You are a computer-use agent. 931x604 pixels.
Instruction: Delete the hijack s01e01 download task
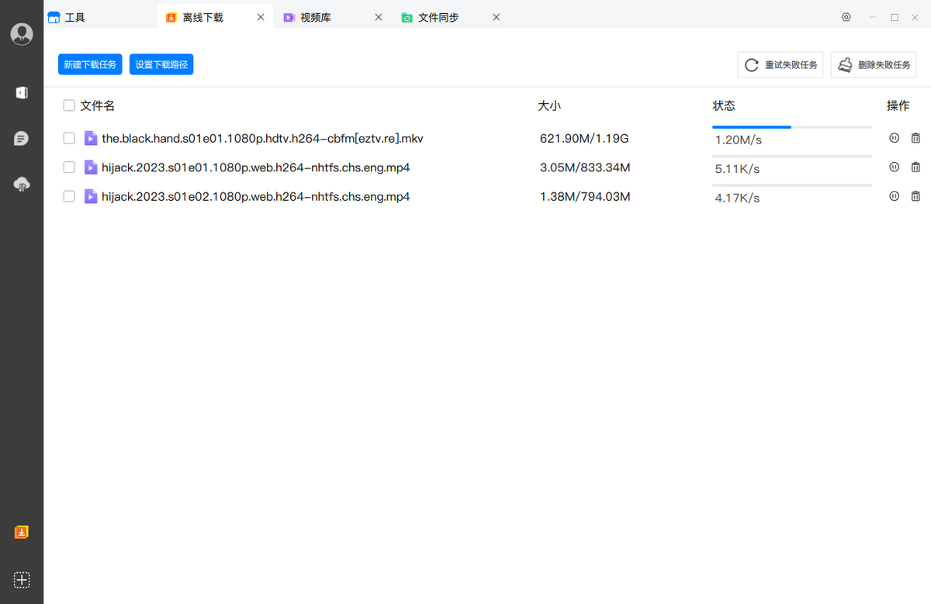(915, 167)
